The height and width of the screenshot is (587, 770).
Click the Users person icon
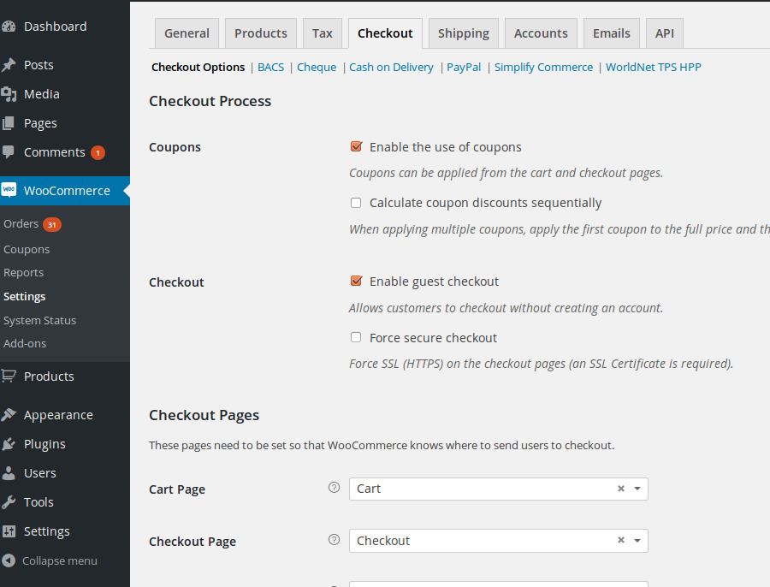[x=9, y=473]
